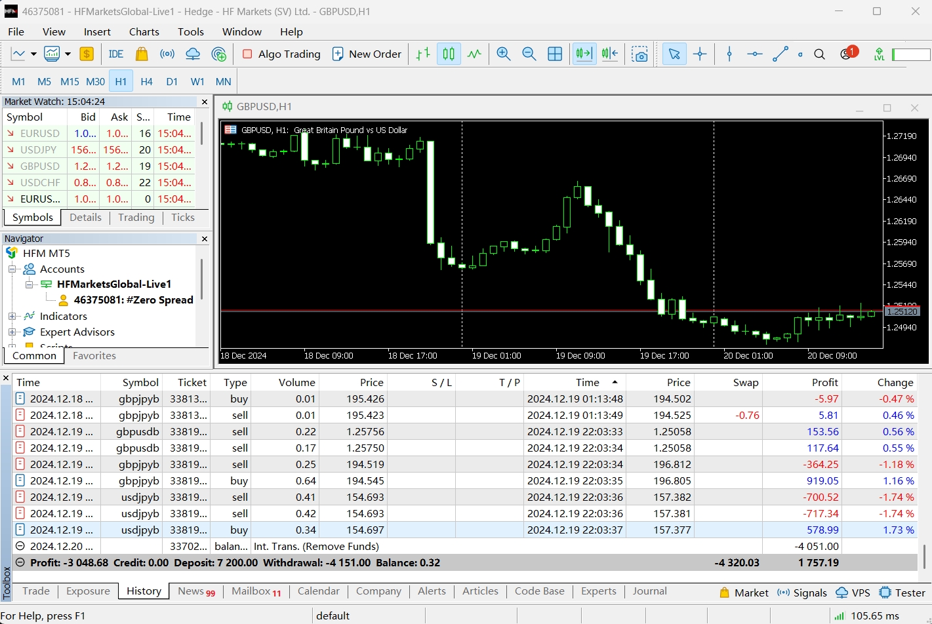Draw a trendline with the line tool
Image resolution: width=932 pixels, height=624 pixels.
pos(780,54)
